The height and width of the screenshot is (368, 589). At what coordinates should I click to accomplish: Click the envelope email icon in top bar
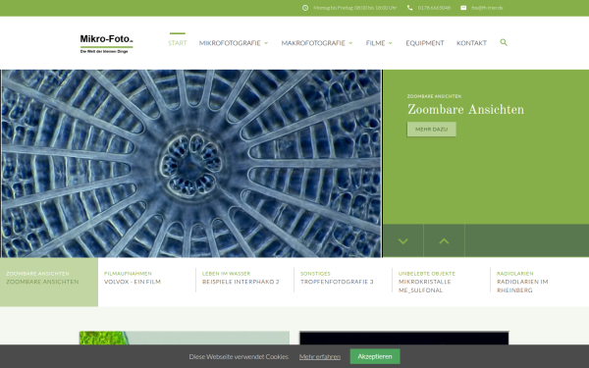463,8
